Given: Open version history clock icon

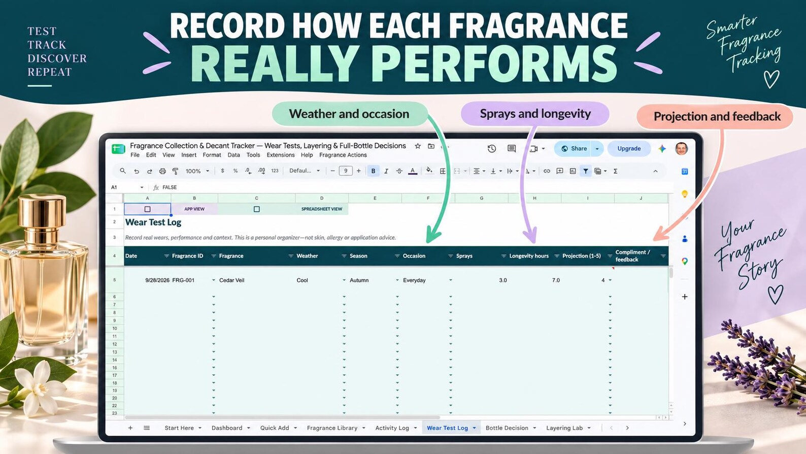Looking at the screenshot, I should coord(492,149).
